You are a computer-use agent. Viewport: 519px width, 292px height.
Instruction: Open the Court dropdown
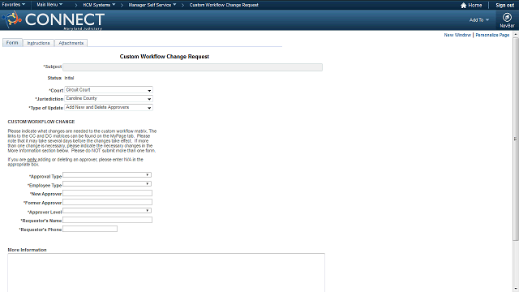tap(109, 90)
